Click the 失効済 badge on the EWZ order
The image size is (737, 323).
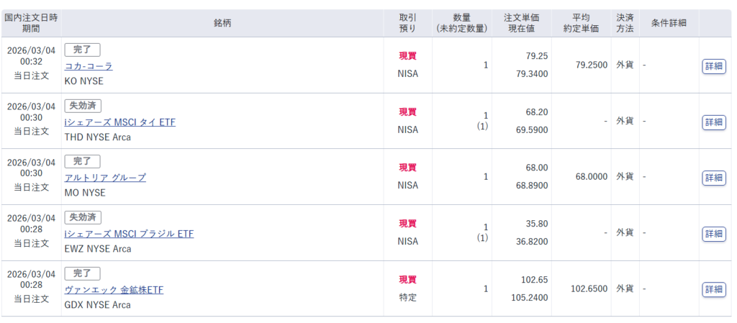coord(83,217)
